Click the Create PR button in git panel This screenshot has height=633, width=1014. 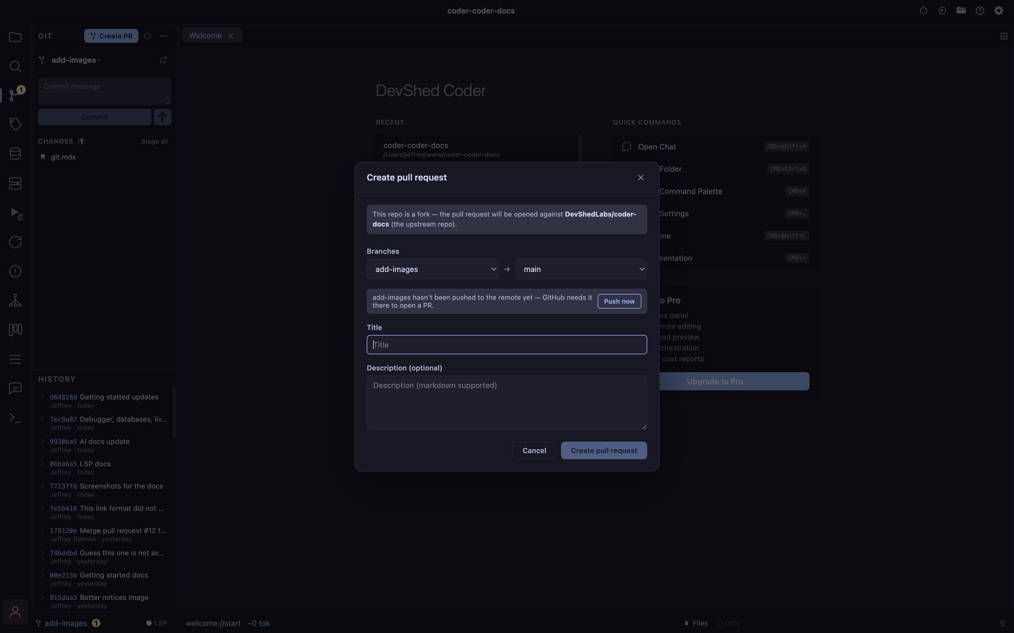tap(111, 36)
